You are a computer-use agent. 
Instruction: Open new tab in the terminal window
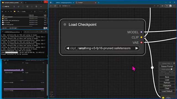[25, 32]
